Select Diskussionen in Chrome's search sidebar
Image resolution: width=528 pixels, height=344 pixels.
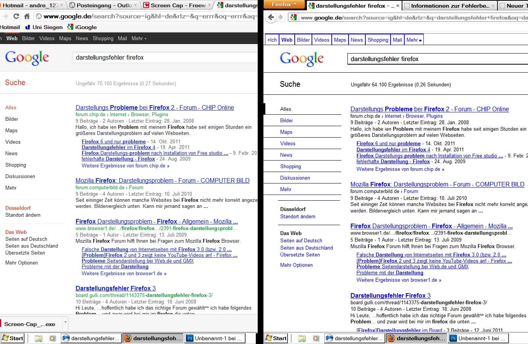pos(20,176)
